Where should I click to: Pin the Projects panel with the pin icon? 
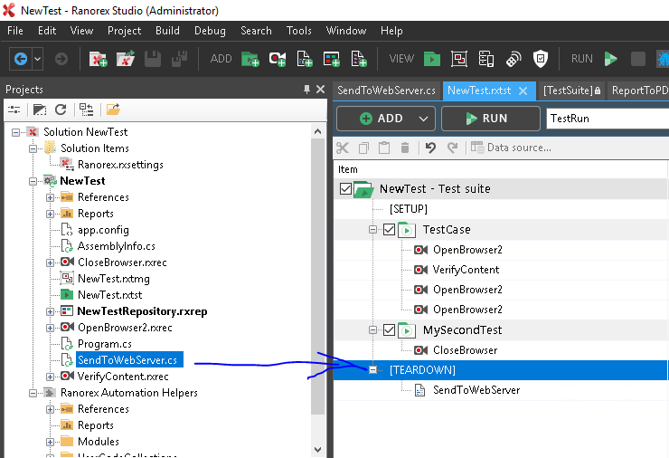306,90
